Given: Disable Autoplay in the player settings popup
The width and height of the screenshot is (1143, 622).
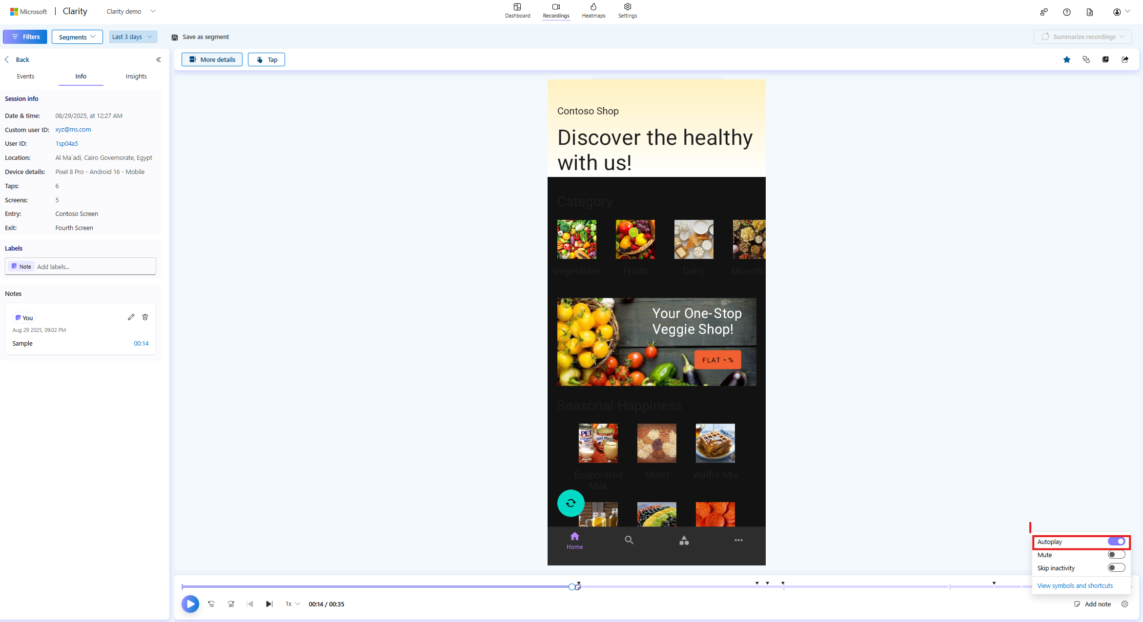Looking at the screenshot, I should [1116, 541].
